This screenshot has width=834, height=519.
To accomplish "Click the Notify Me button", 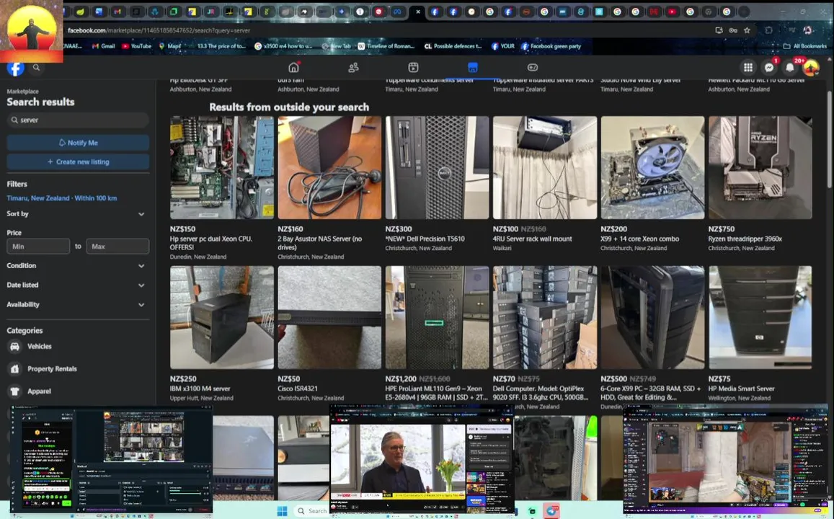I will click(78, 143).
